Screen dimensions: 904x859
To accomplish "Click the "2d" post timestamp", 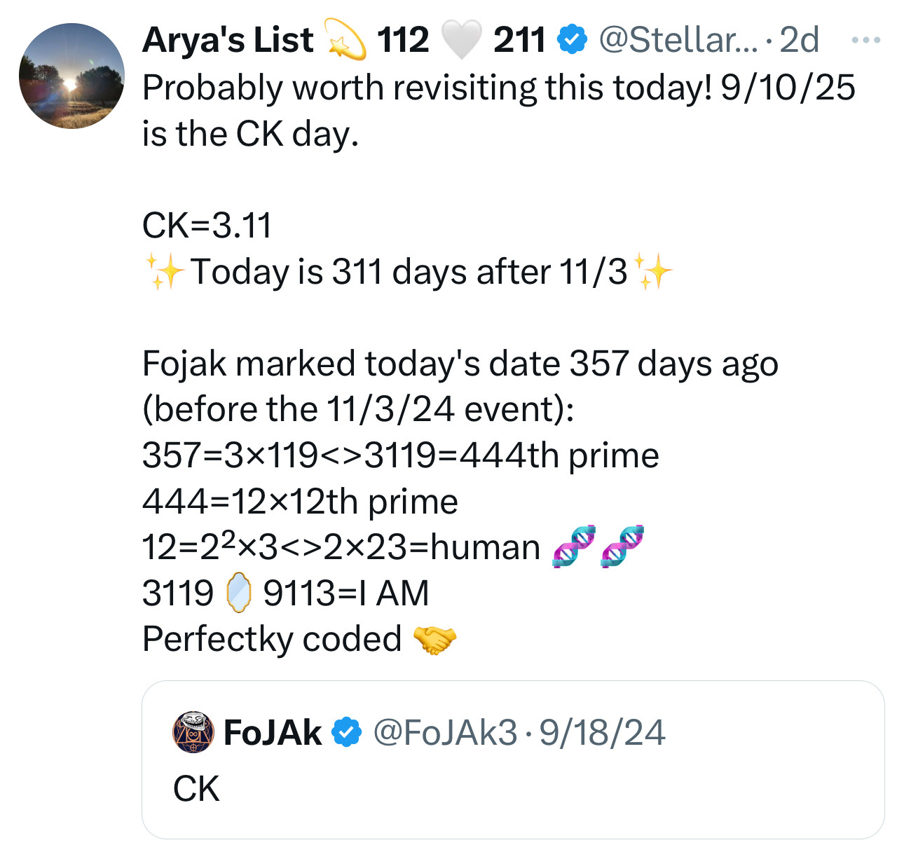I will 798,40.
